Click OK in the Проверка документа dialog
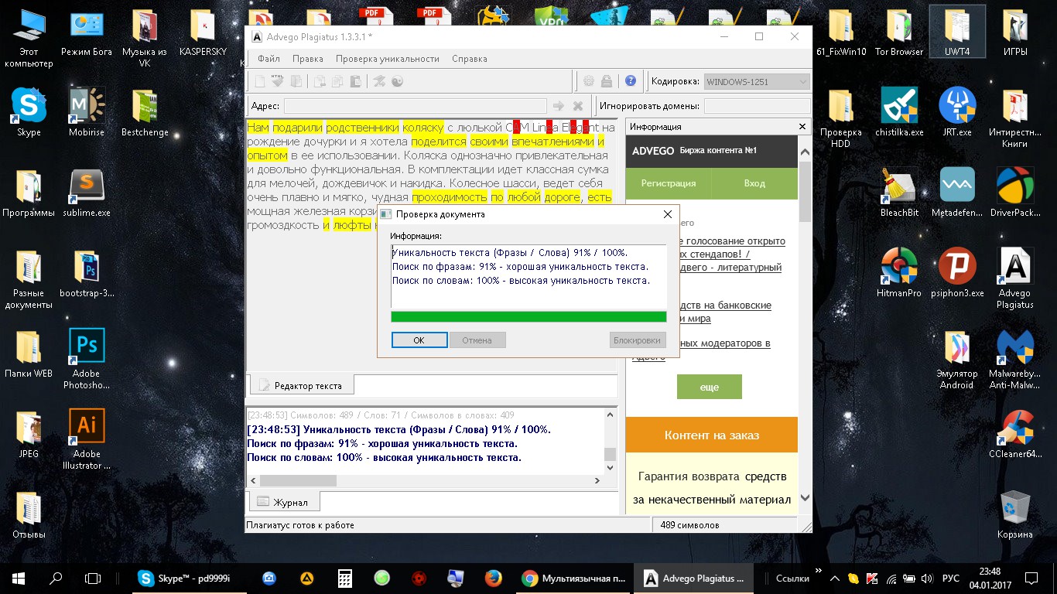 (419, 340)
